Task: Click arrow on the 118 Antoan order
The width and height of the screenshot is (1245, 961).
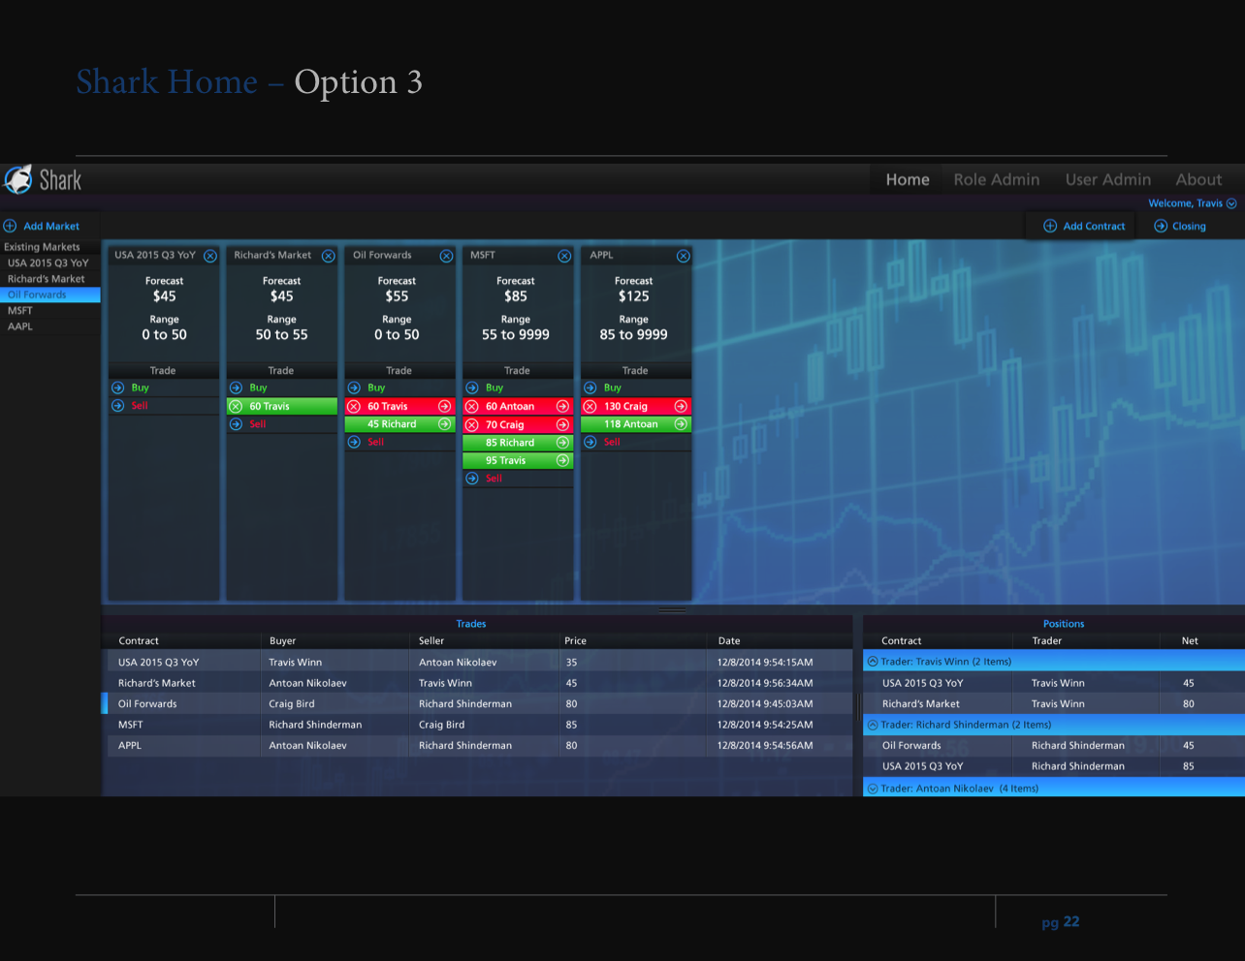Action: click(x=681, y=424)
